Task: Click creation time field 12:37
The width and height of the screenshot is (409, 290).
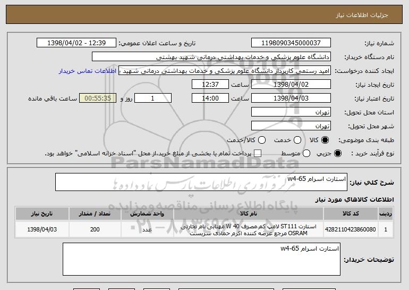Action: (210, 84)
